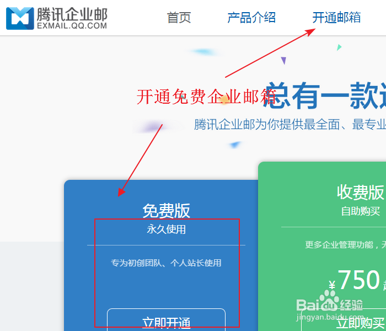Image resolution: width=386 pixels, height=331 pixels.
Task: Click the Tencent Exmail logo icon
Action: 20,18
